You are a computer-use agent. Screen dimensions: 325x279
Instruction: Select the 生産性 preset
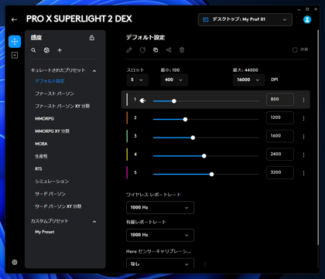(x=41, y=156)
